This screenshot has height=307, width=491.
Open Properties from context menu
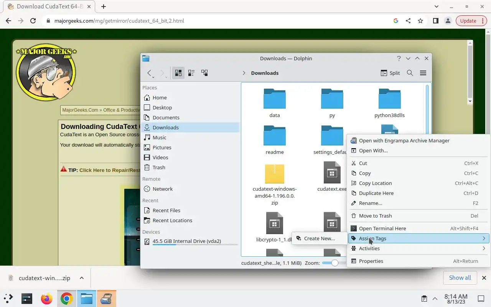tap(419, 261)
